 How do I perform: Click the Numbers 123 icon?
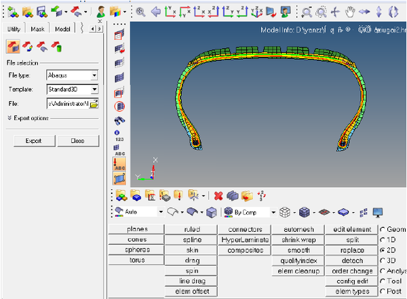[x=119, y=136]
